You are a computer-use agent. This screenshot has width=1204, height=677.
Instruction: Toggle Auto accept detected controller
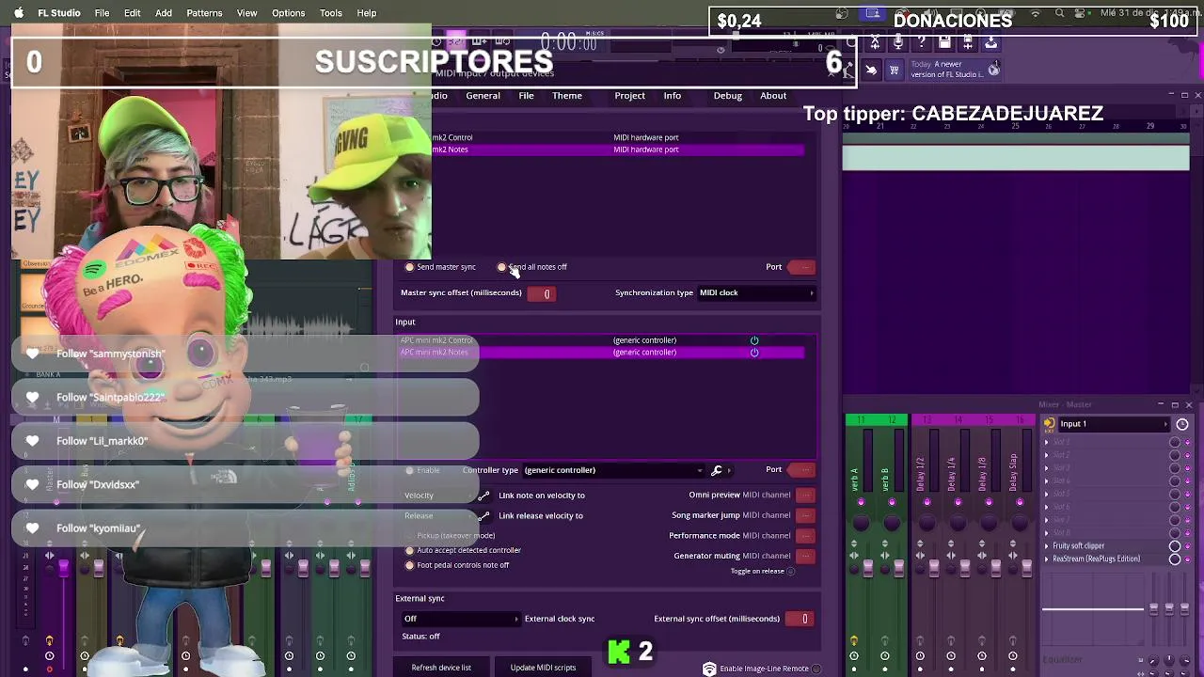409,550
